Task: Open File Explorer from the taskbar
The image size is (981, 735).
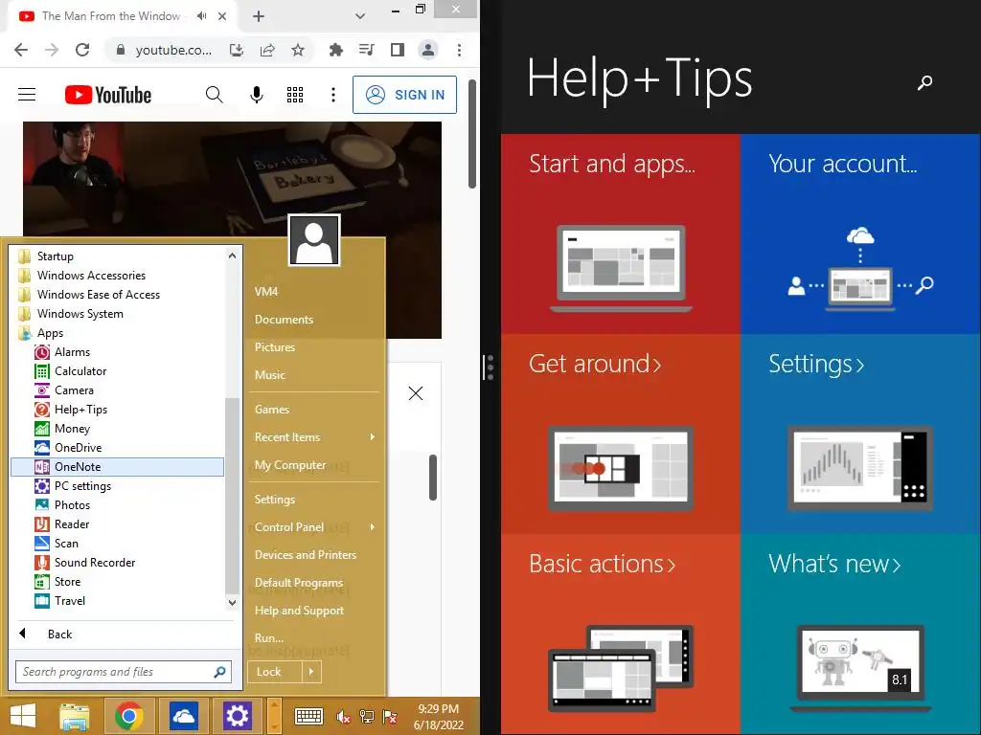Action: coord(75,716)
